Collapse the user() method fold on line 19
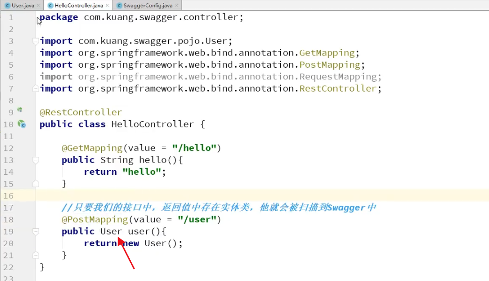Screen dimensions: 489x281 pyautogui.click(x=36, y=232)
